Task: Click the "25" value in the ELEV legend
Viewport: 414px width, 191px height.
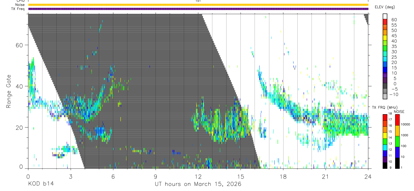Action: [x=394, y=57]
